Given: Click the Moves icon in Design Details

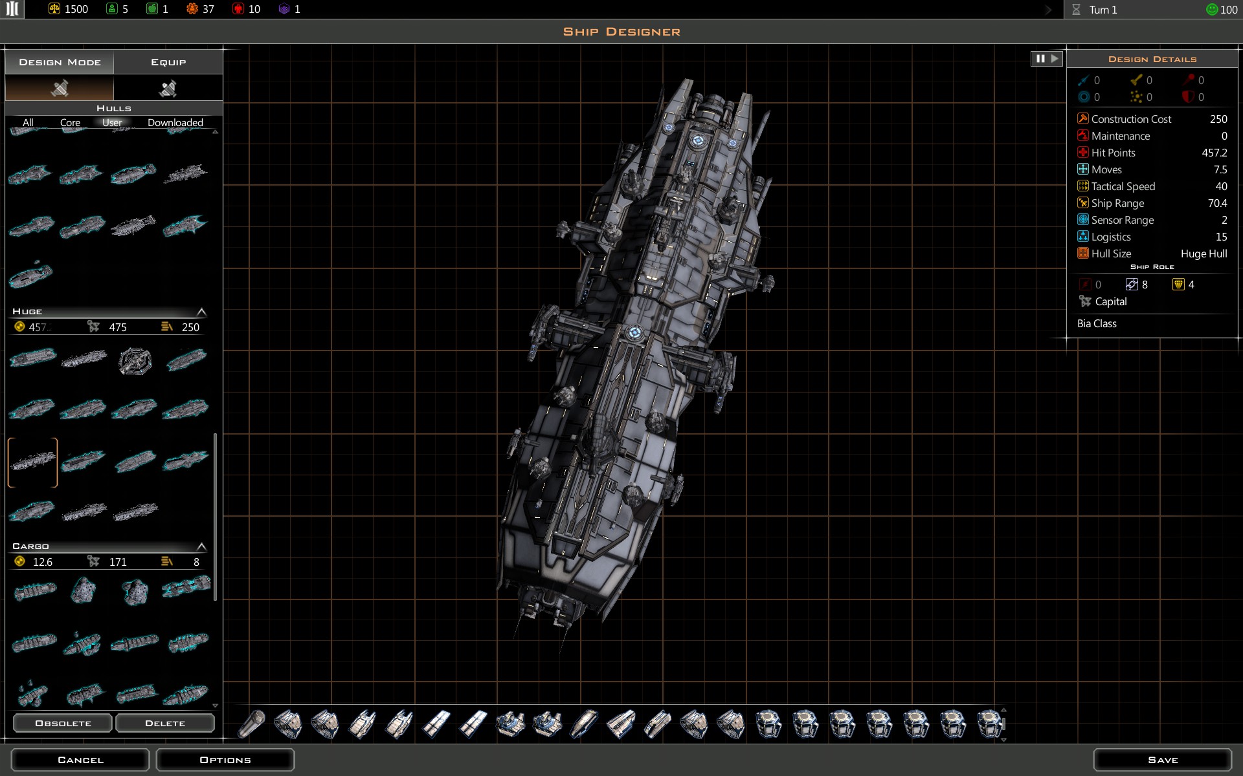Looking at the screenshot, I should tap(1082, 169).
